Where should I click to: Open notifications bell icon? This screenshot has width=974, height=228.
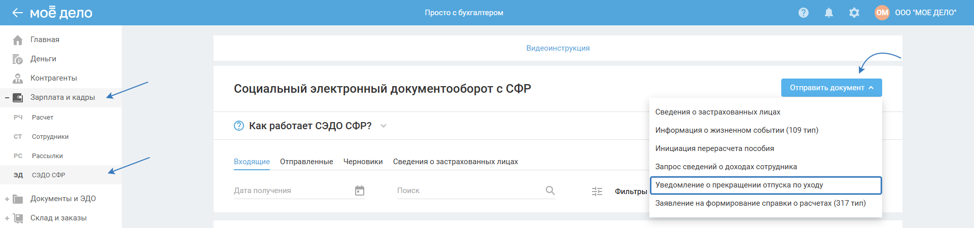[829, 13]
